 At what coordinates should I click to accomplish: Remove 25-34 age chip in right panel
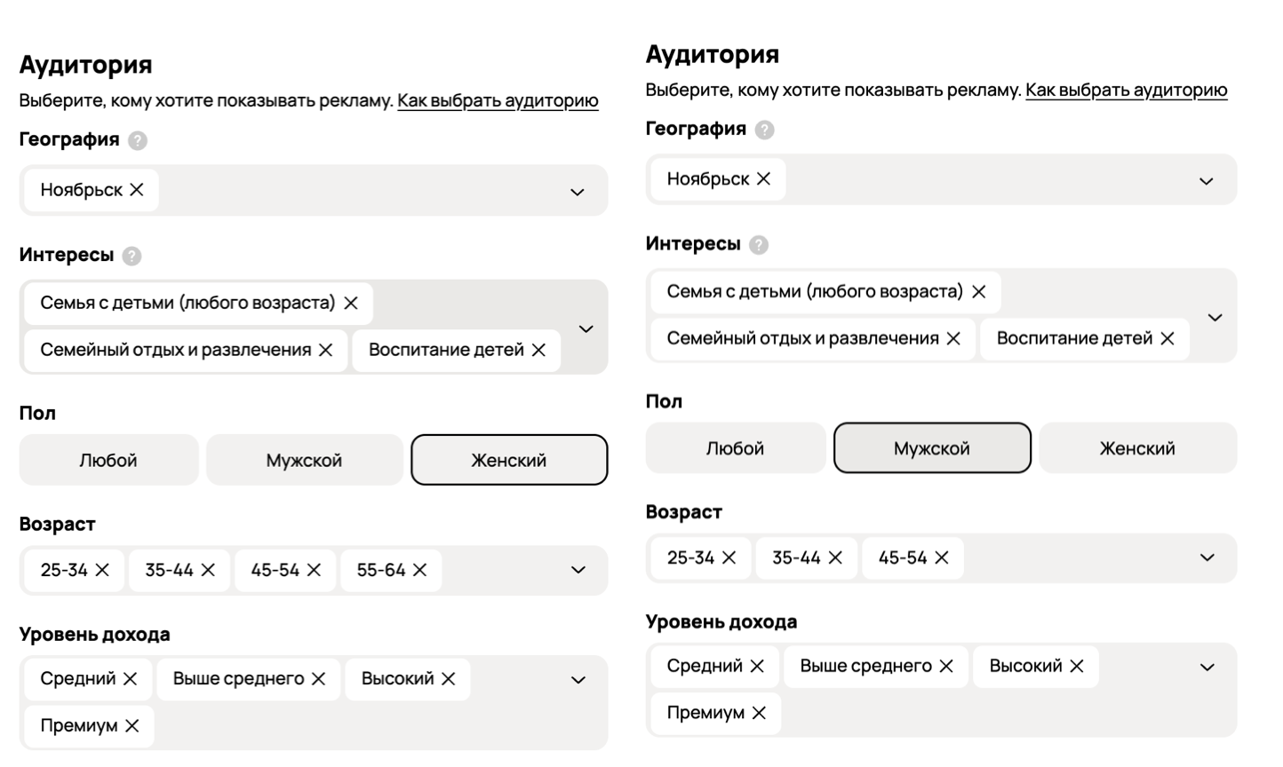(x=729, y=557)
